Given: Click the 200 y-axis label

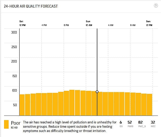Looking at the screenshot, I should (14, 61).
